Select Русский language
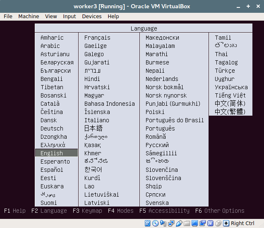 (157, 145)
